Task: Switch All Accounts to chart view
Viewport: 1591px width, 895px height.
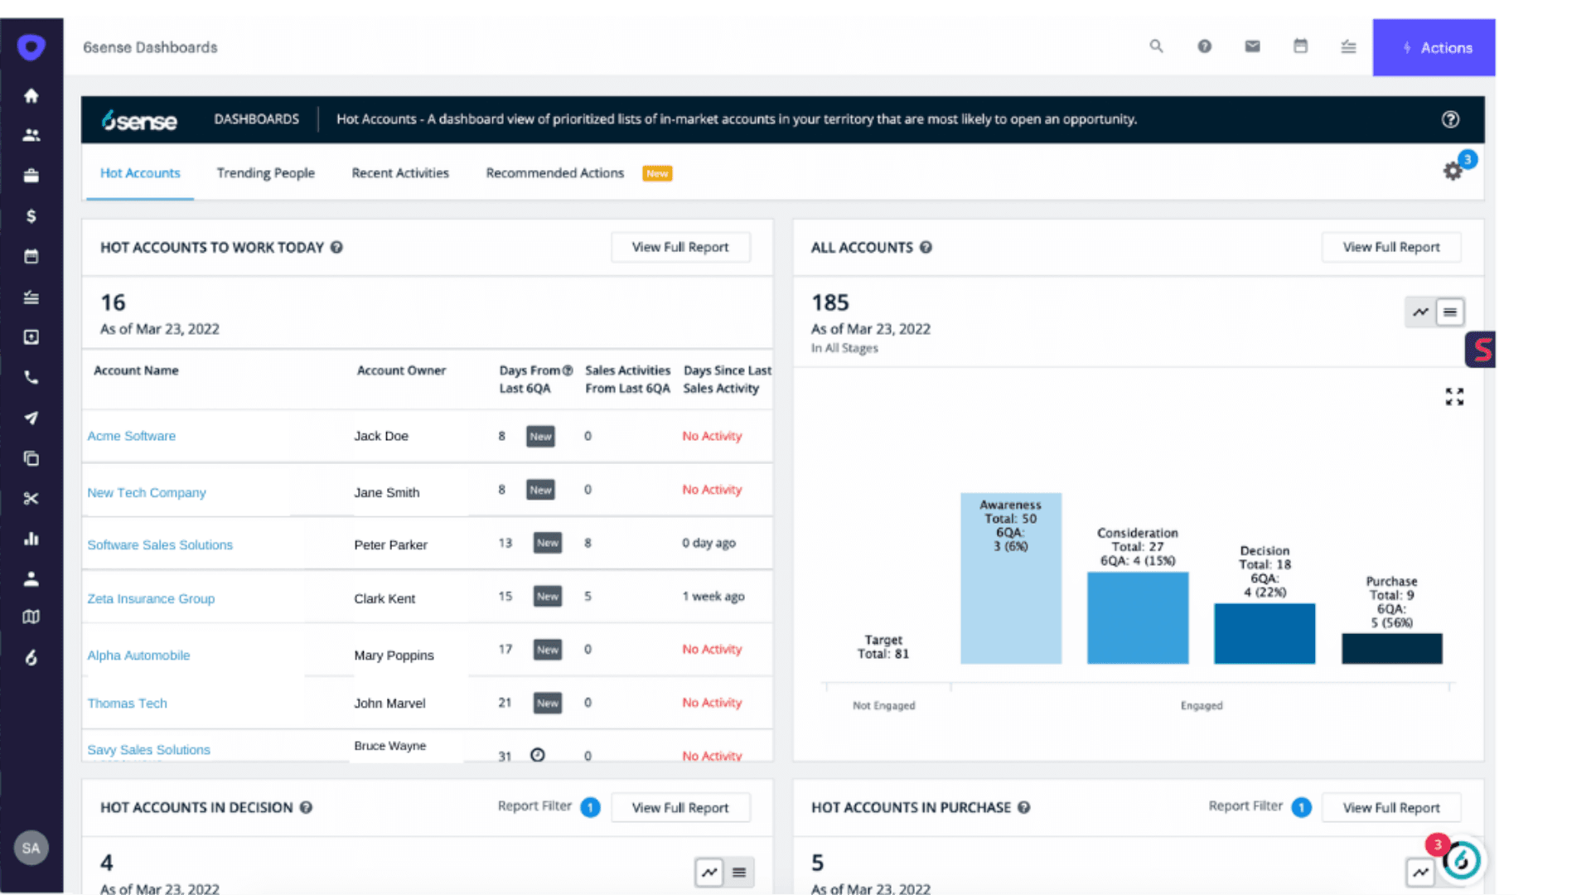Action: click(x=1420, y=312)
